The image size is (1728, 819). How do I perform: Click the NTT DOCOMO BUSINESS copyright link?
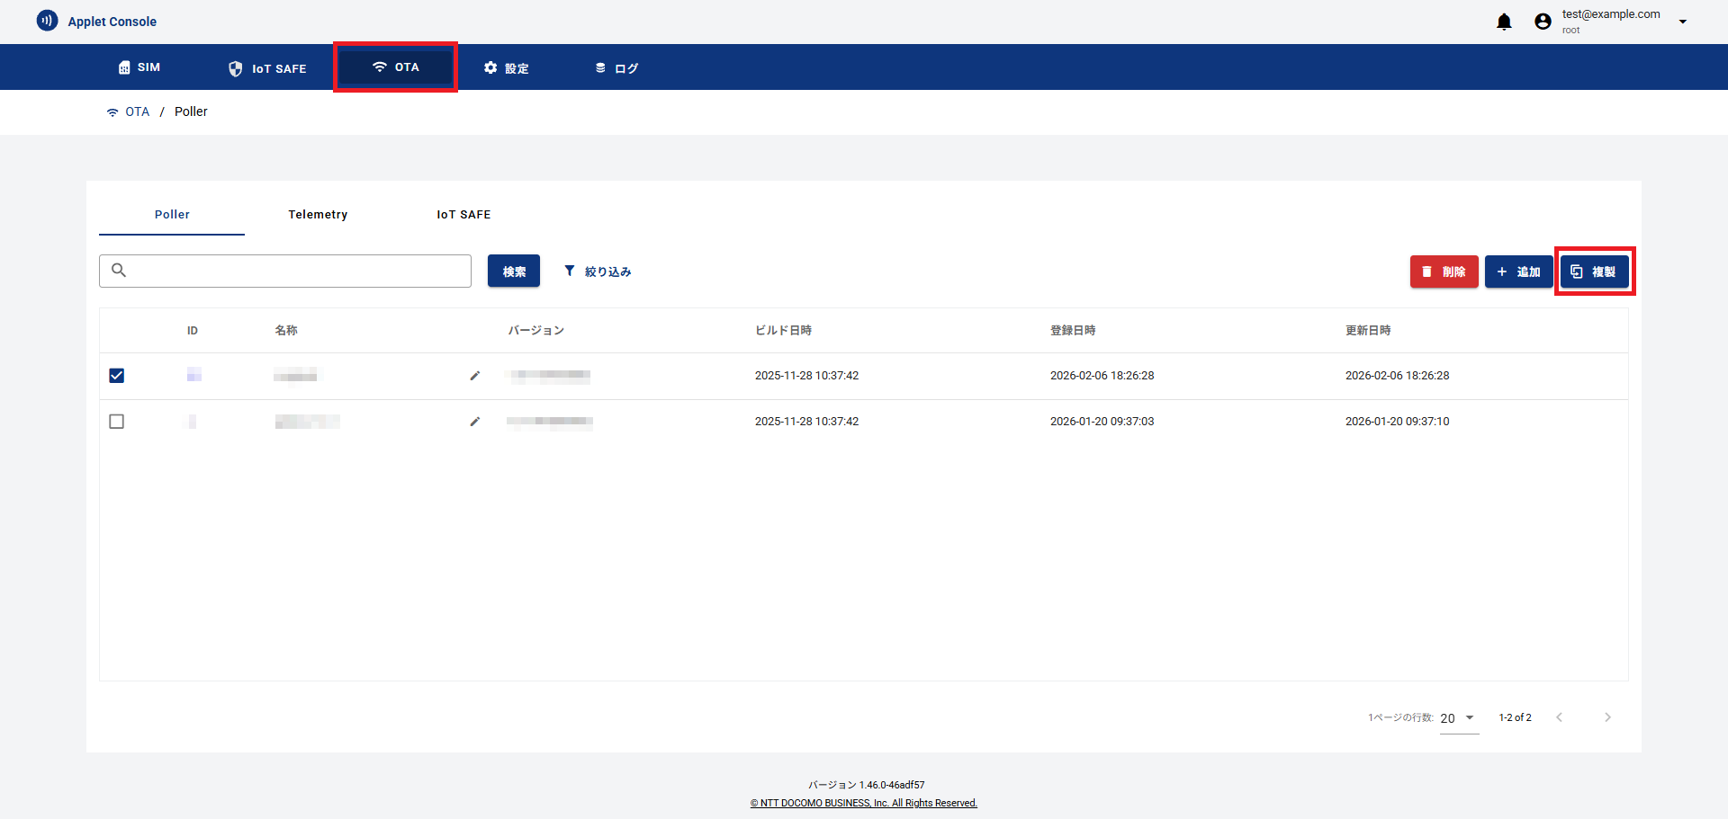(864, 803)
